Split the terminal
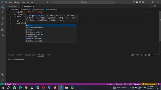The height and width of the screenshot is (90, 161). tap(146, 55)
